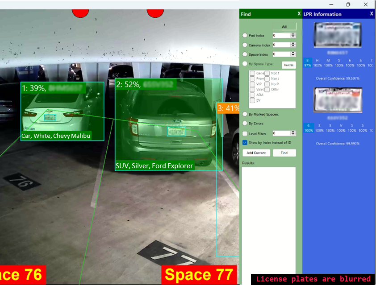Adjust the Pod Index spinner arrows
The width and height of the screenshot is (376, 285).
click(293, 35)
